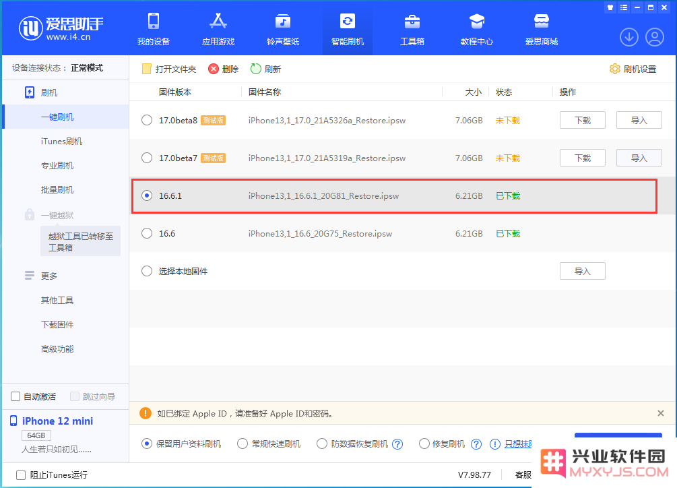Click help icon next to 修复刷机

[x=476, y=444]
